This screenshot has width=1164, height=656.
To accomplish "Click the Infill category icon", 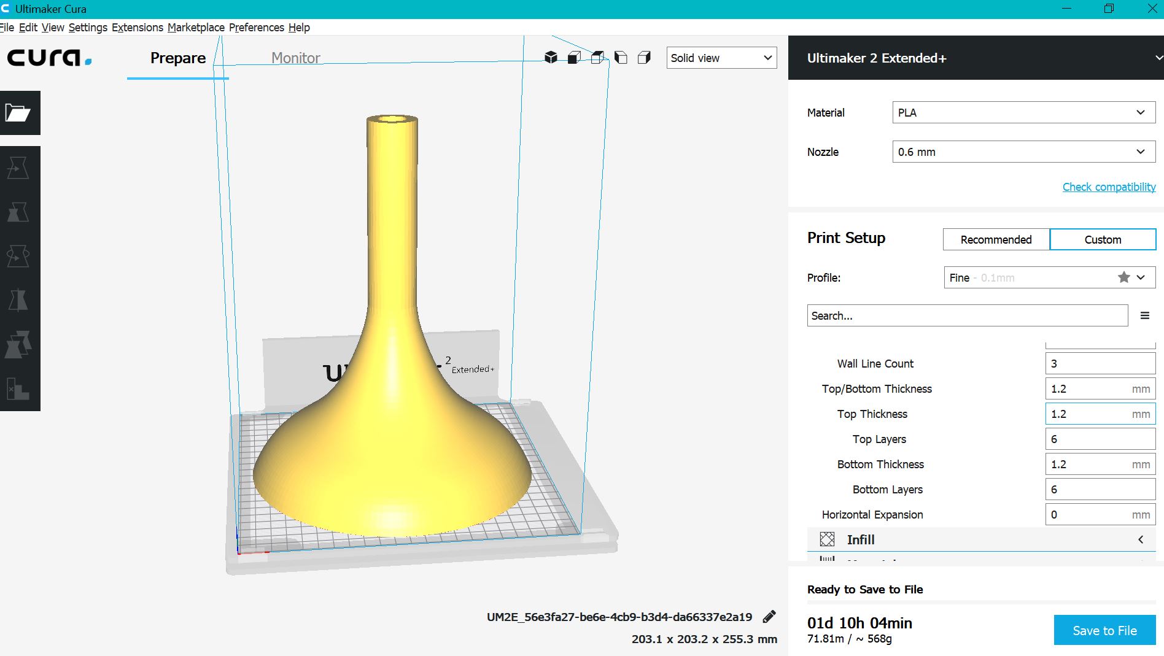I will (827, 539).
